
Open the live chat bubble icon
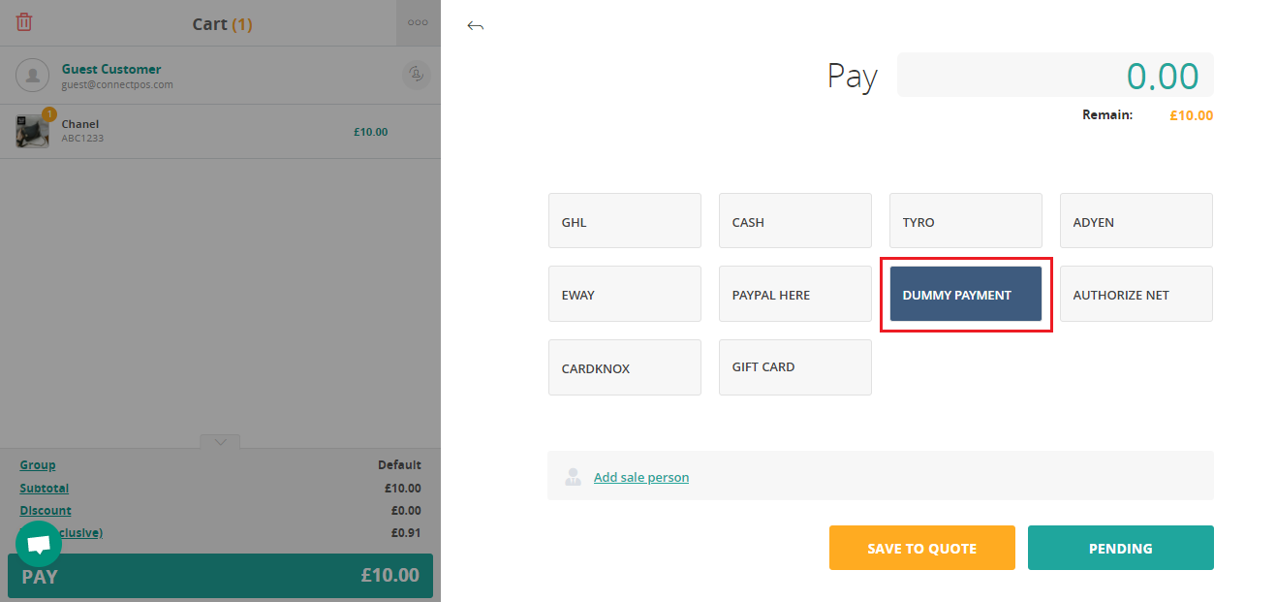[39, 544]
